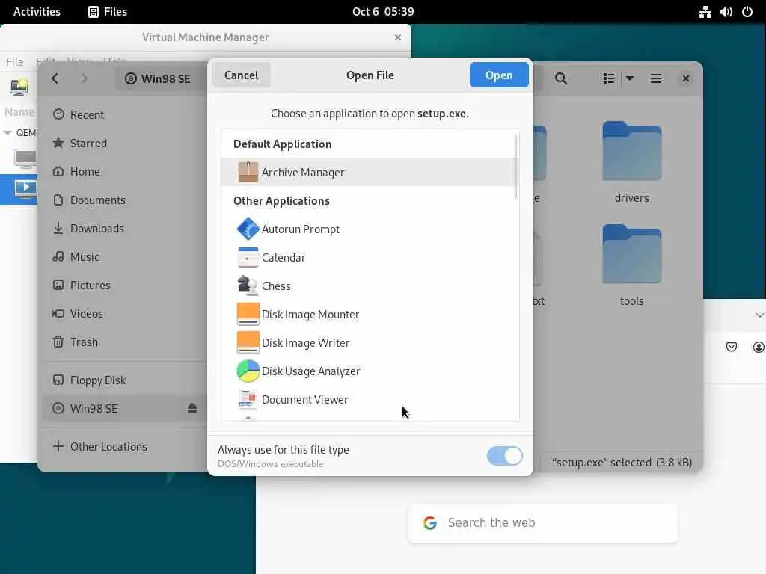
Task: Eject the Win98 SE volume
Action: click(192, 408)
